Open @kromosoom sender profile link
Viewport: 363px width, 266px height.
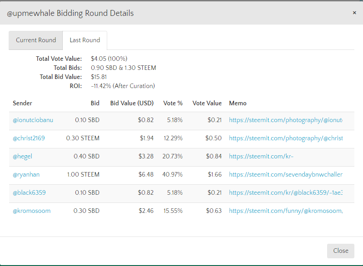point(32,211)
